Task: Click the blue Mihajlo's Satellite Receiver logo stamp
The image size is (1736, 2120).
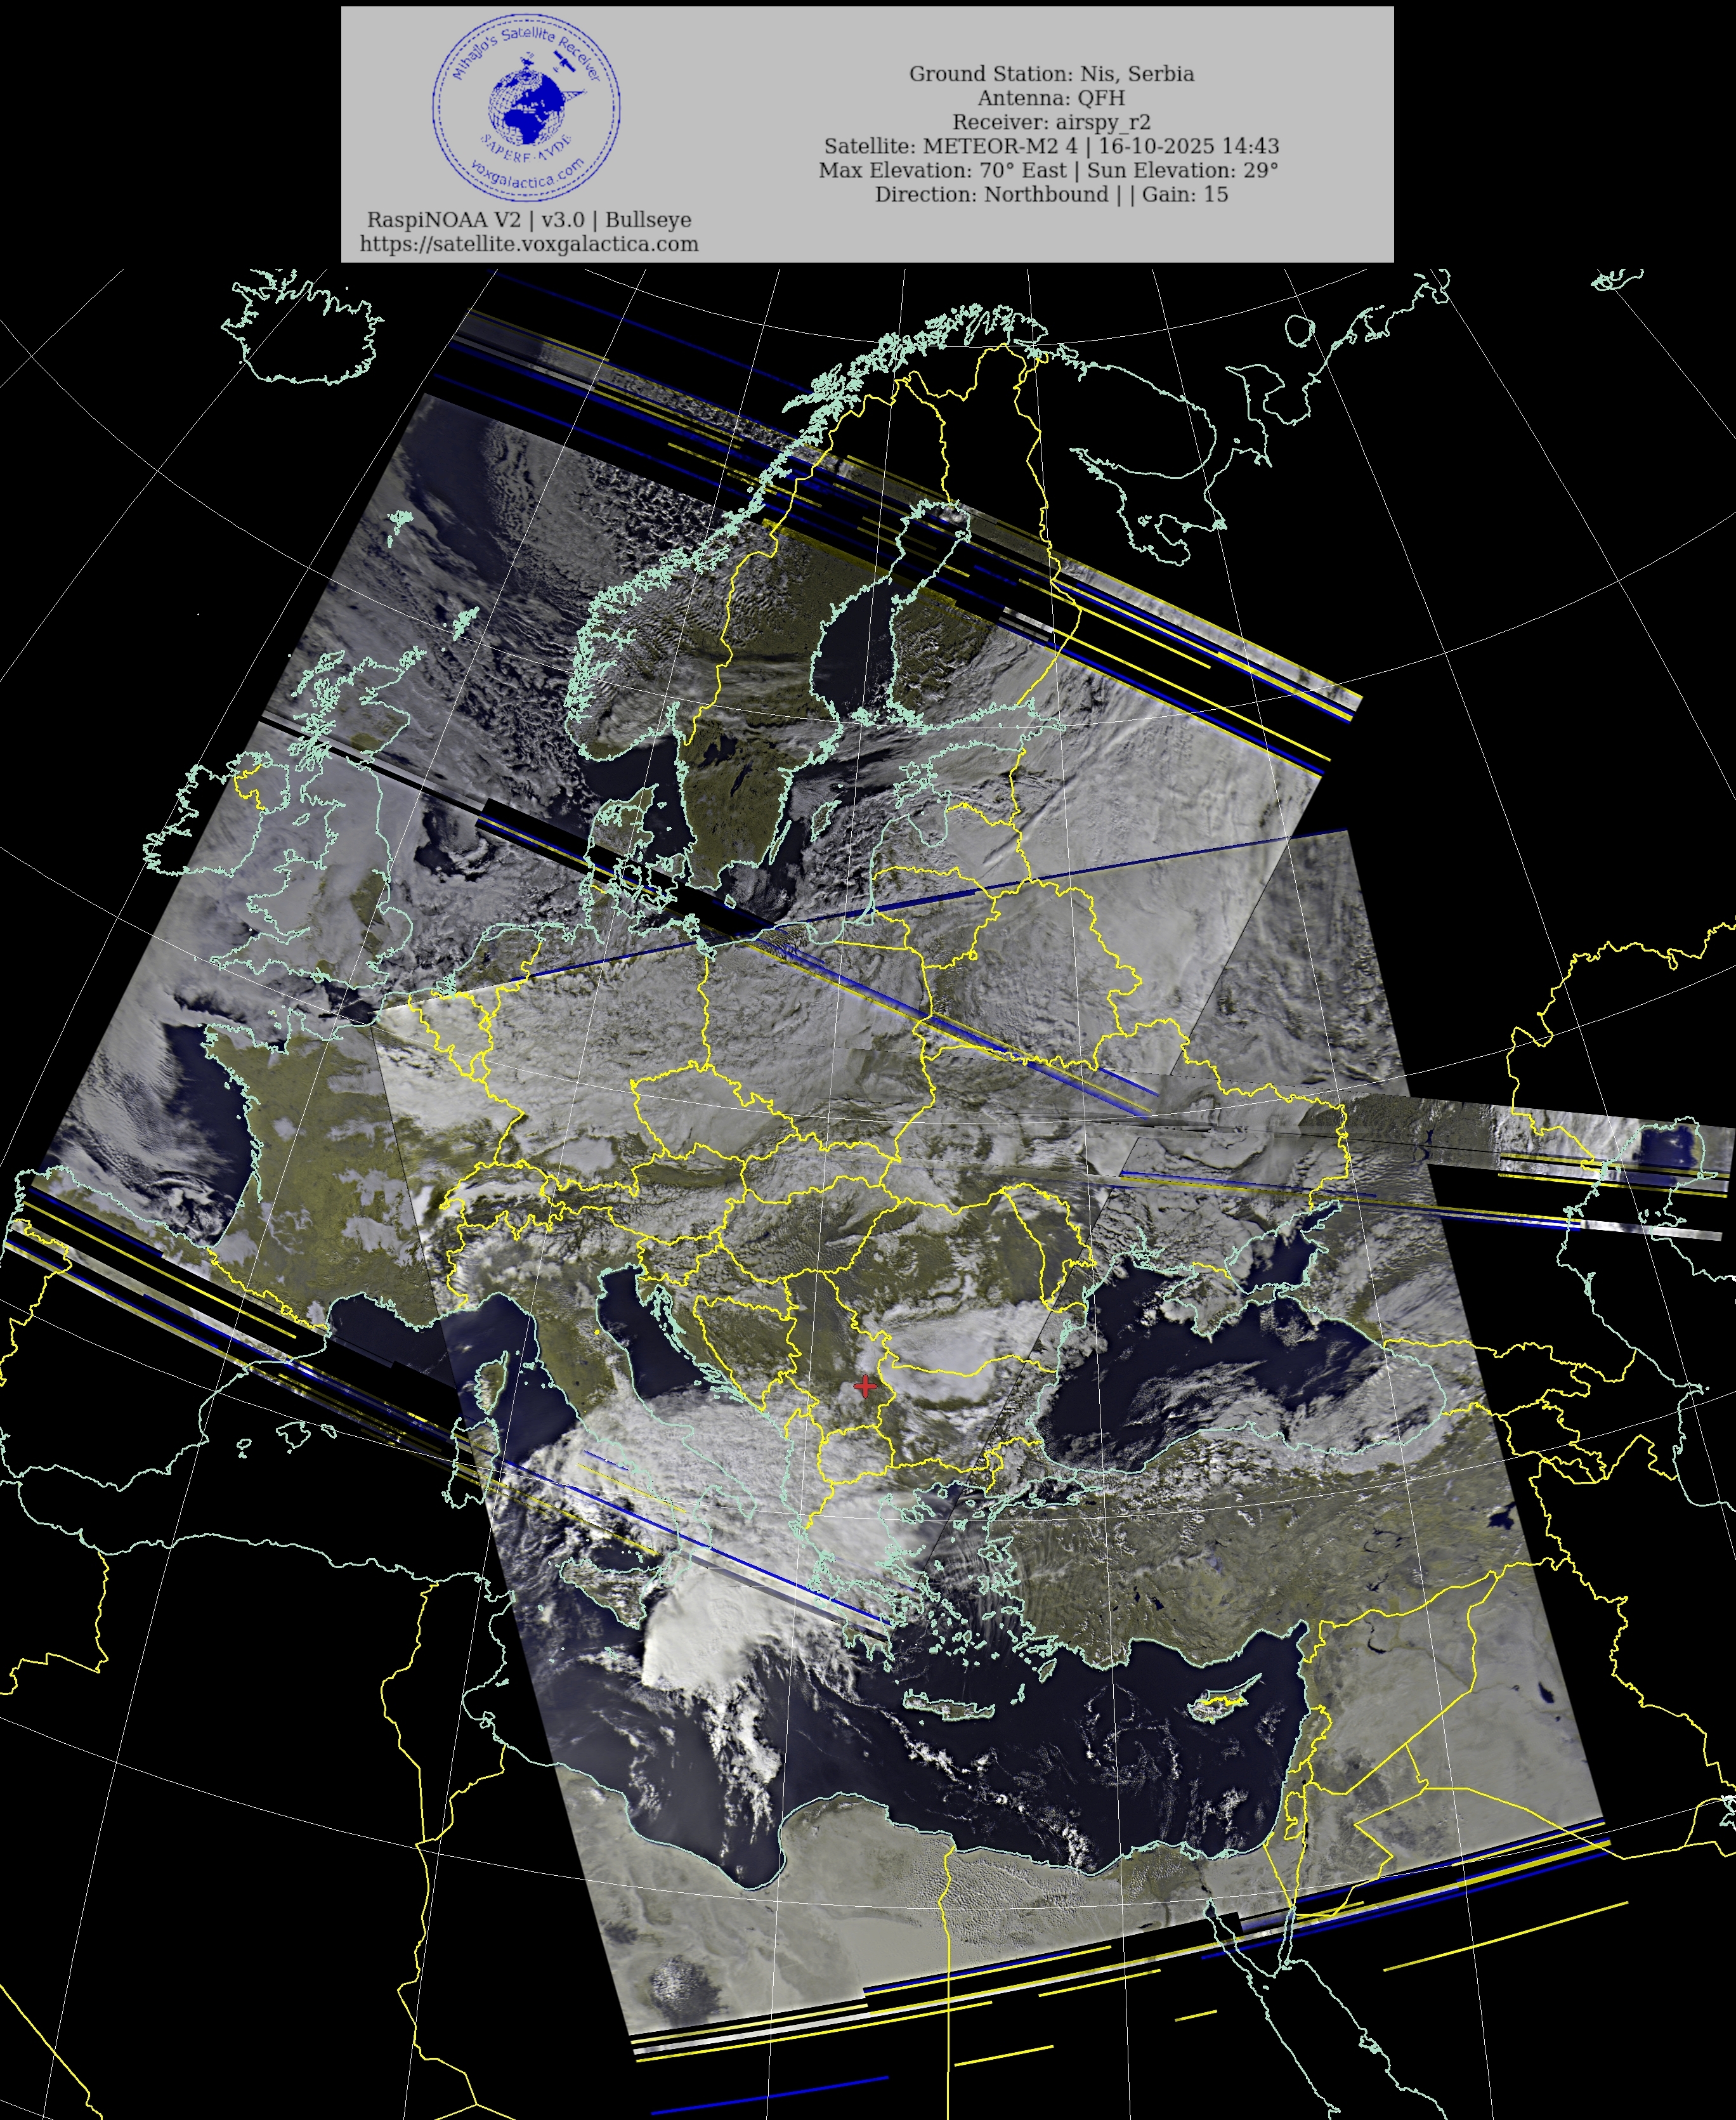Action: [527, 108]
